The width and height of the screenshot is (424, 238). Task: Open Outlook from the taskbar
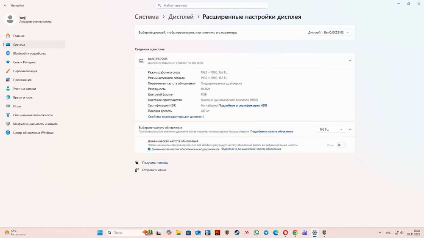[198, 233]
